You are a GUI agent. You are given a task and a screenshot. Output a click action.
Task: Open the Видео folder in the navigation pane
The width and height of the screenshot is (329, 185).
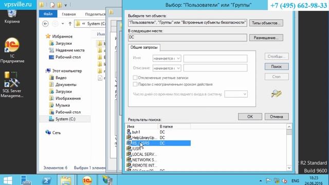point(61,78)
